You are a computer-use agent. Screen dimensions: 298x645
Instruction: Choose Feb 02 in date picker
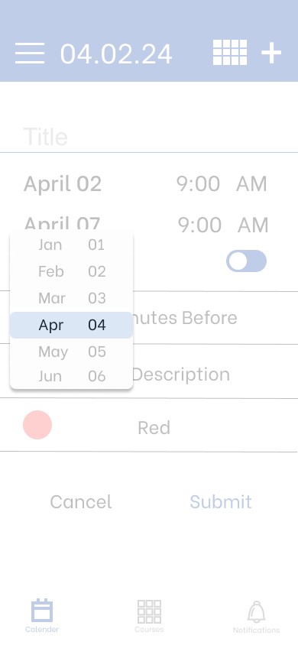pyautogui.click(x=72, y=271)
